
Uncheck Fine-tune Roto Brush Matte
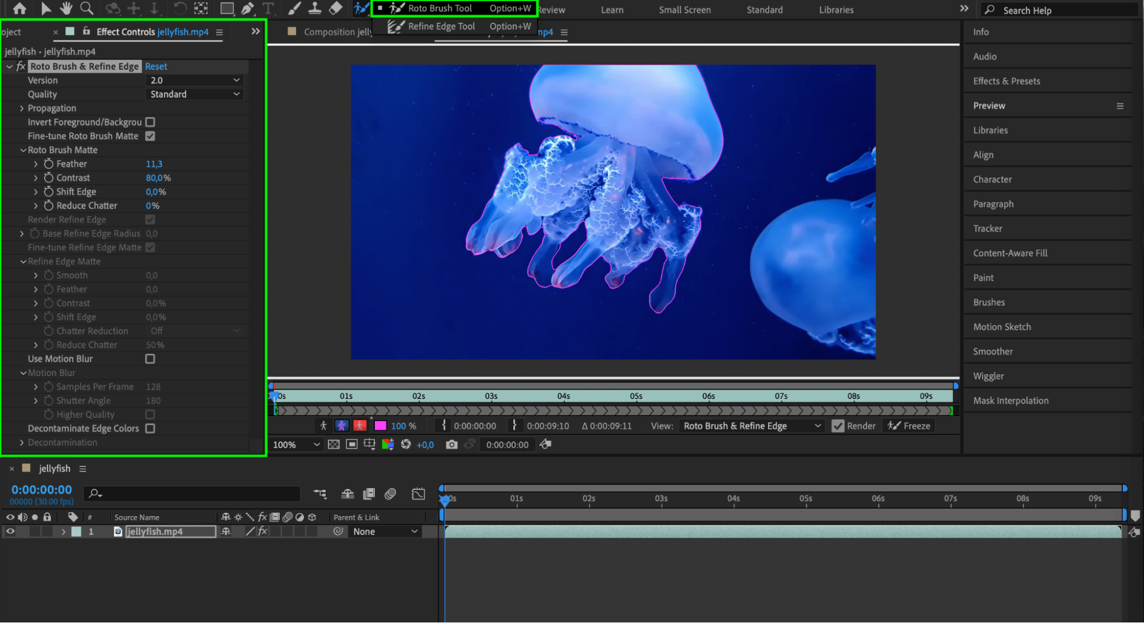(150, 136)
